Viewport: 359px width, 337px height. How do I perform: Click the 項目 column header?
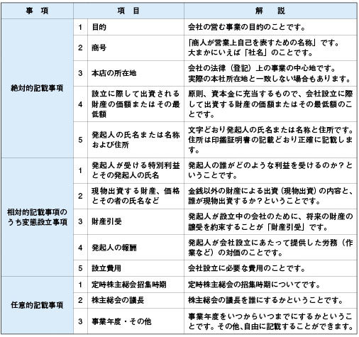(128, 11)
